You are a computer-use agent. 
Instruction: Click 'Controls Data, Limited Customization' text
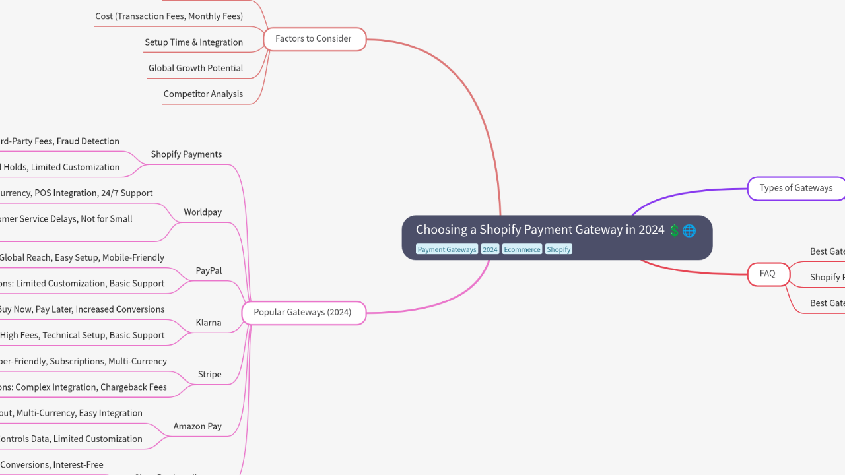pos(71,439)
